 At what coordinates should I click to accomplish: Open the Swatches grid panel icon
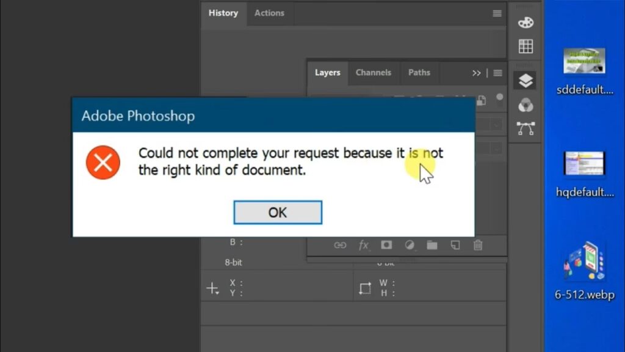[525, 46]
